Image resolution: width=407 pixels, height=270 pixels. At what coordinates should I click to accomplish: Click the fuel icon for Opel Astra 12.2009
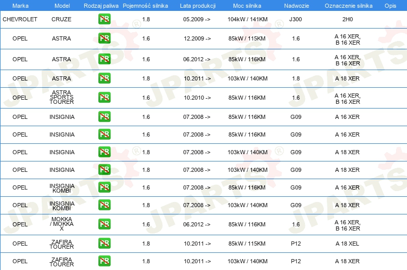pos(104,38)
